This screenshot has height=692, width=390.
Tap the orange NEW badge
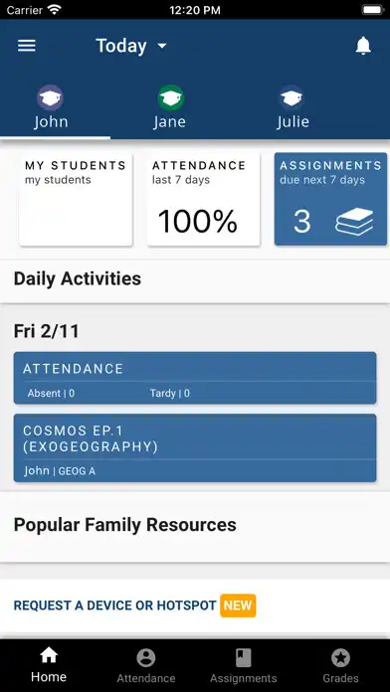tap(238, 605)
